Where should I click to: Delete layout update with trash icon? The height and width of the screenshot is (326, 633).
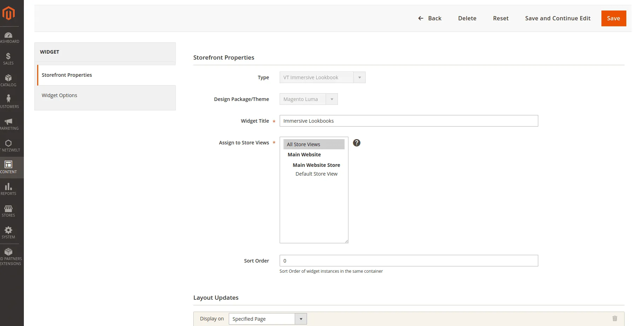point(614,319)
